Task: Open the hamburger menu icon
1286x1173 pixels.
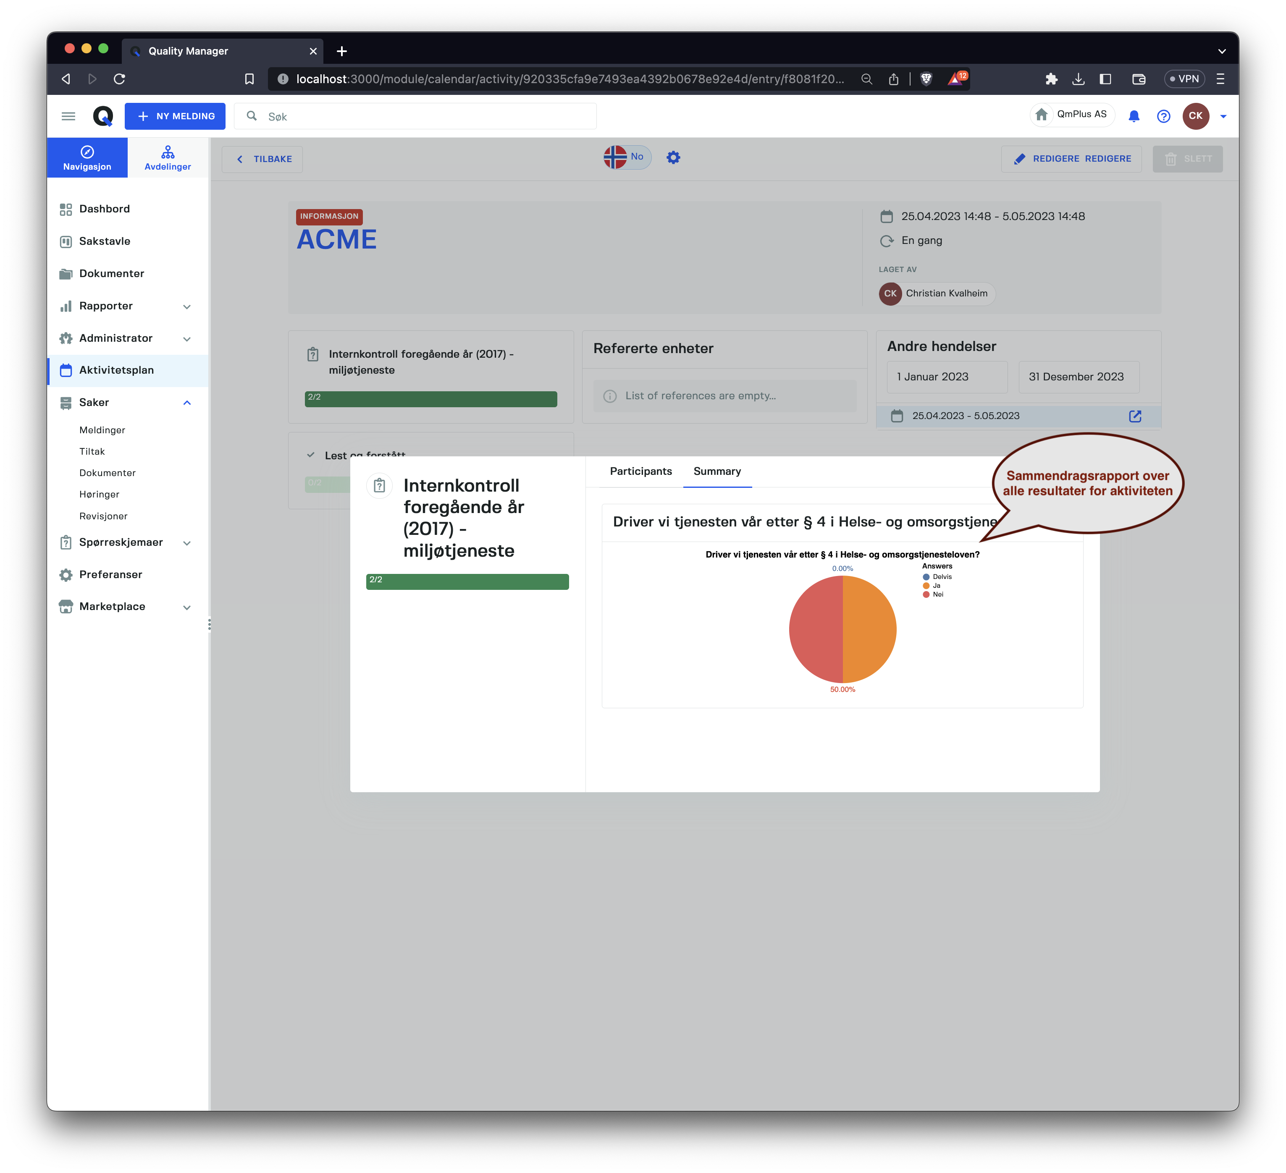Action: click(68, 116)
